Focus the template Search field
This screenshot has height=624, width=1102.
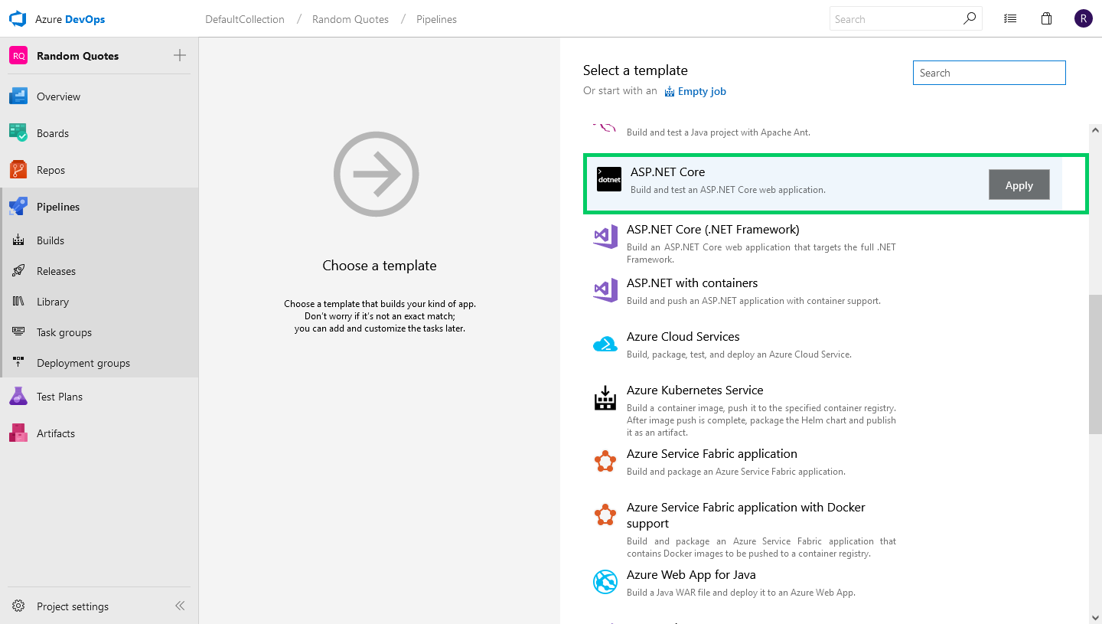[989, 73]
